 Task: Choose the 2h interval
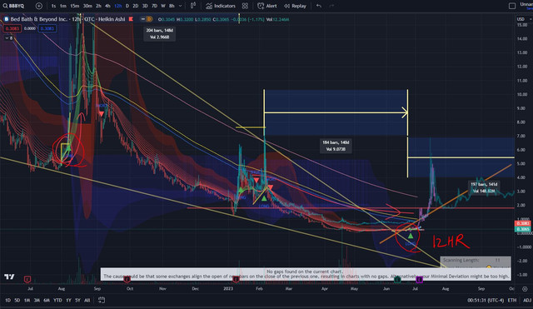click(x=98, y=6)
